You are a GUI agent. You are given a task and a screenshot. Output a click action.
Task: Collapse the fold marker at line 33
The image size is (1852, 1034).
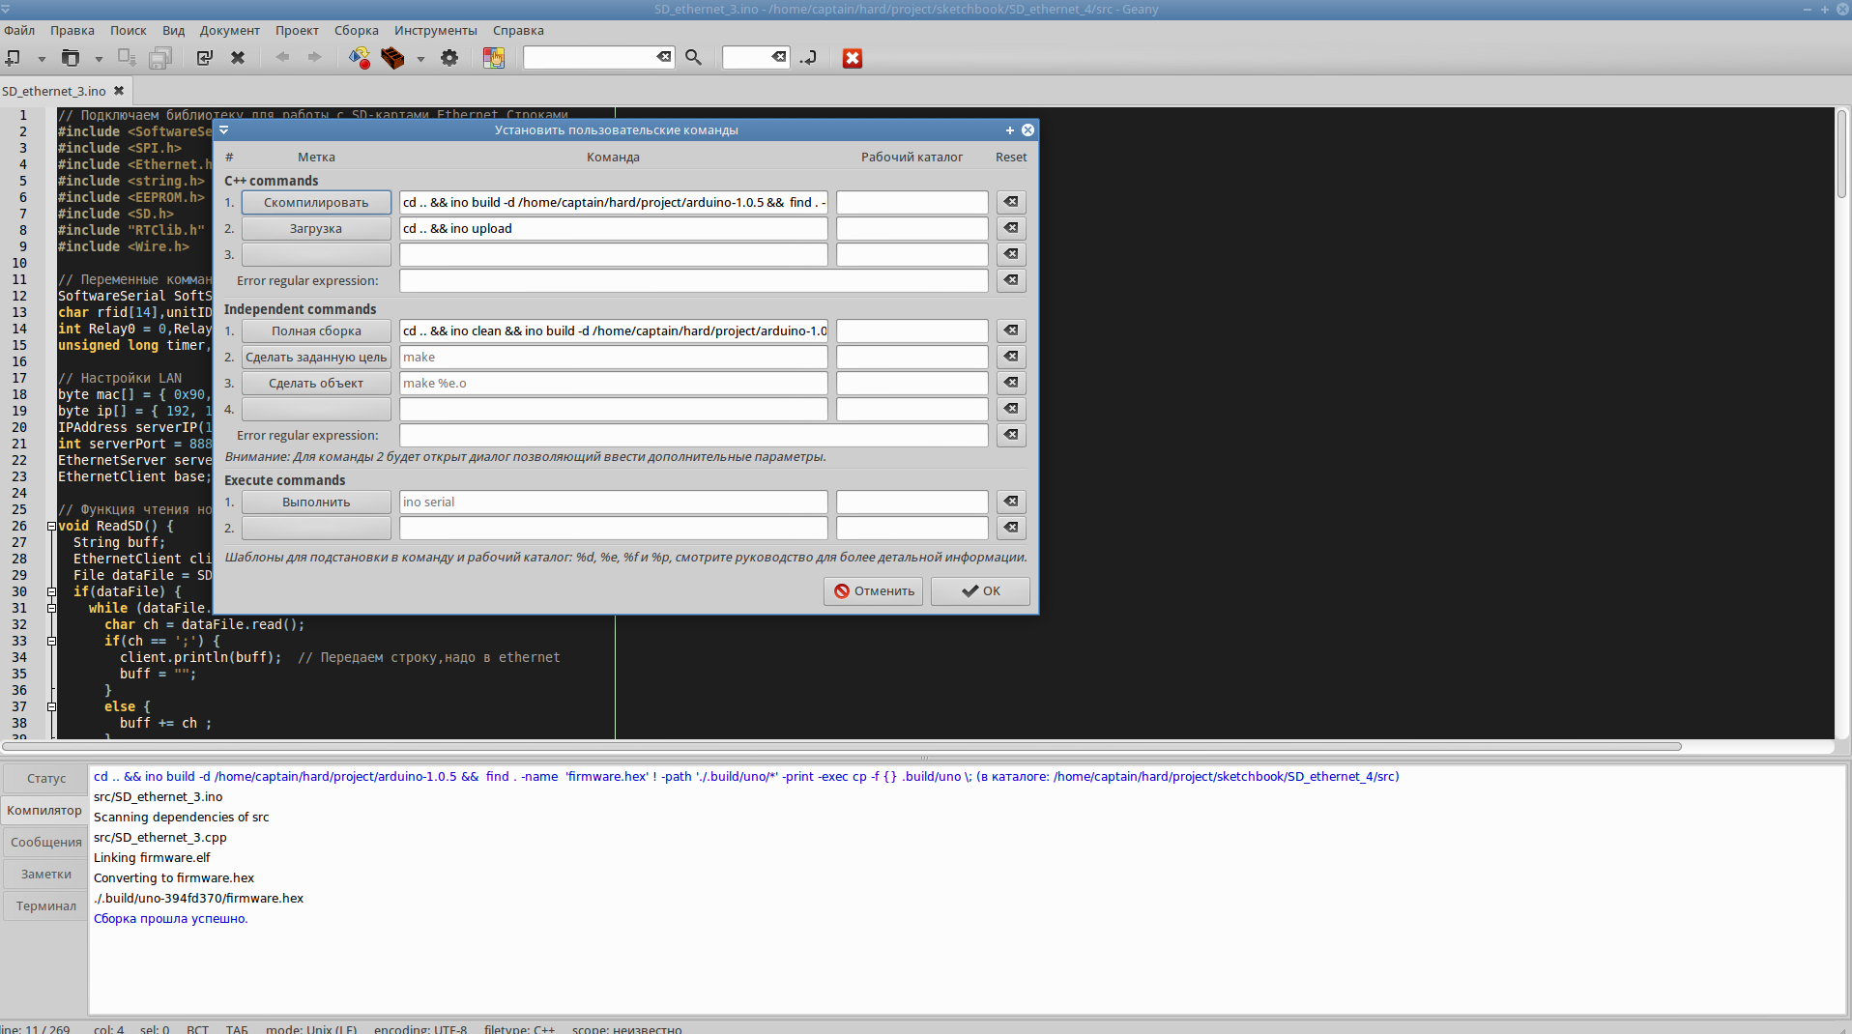coord(51,641)
